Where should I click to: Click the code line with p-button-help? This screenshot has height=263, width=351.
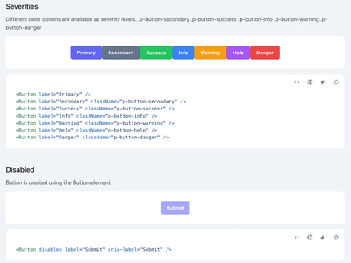[86, 130]
